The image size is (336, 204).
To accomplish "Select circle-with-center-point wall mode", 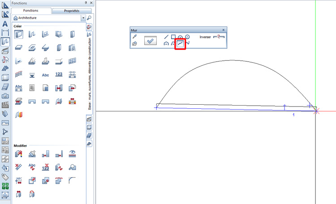I will [188, 37].
